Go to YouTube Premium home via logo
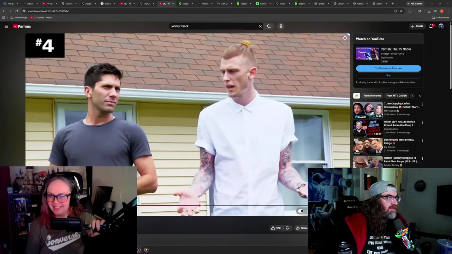 point(22,26)
